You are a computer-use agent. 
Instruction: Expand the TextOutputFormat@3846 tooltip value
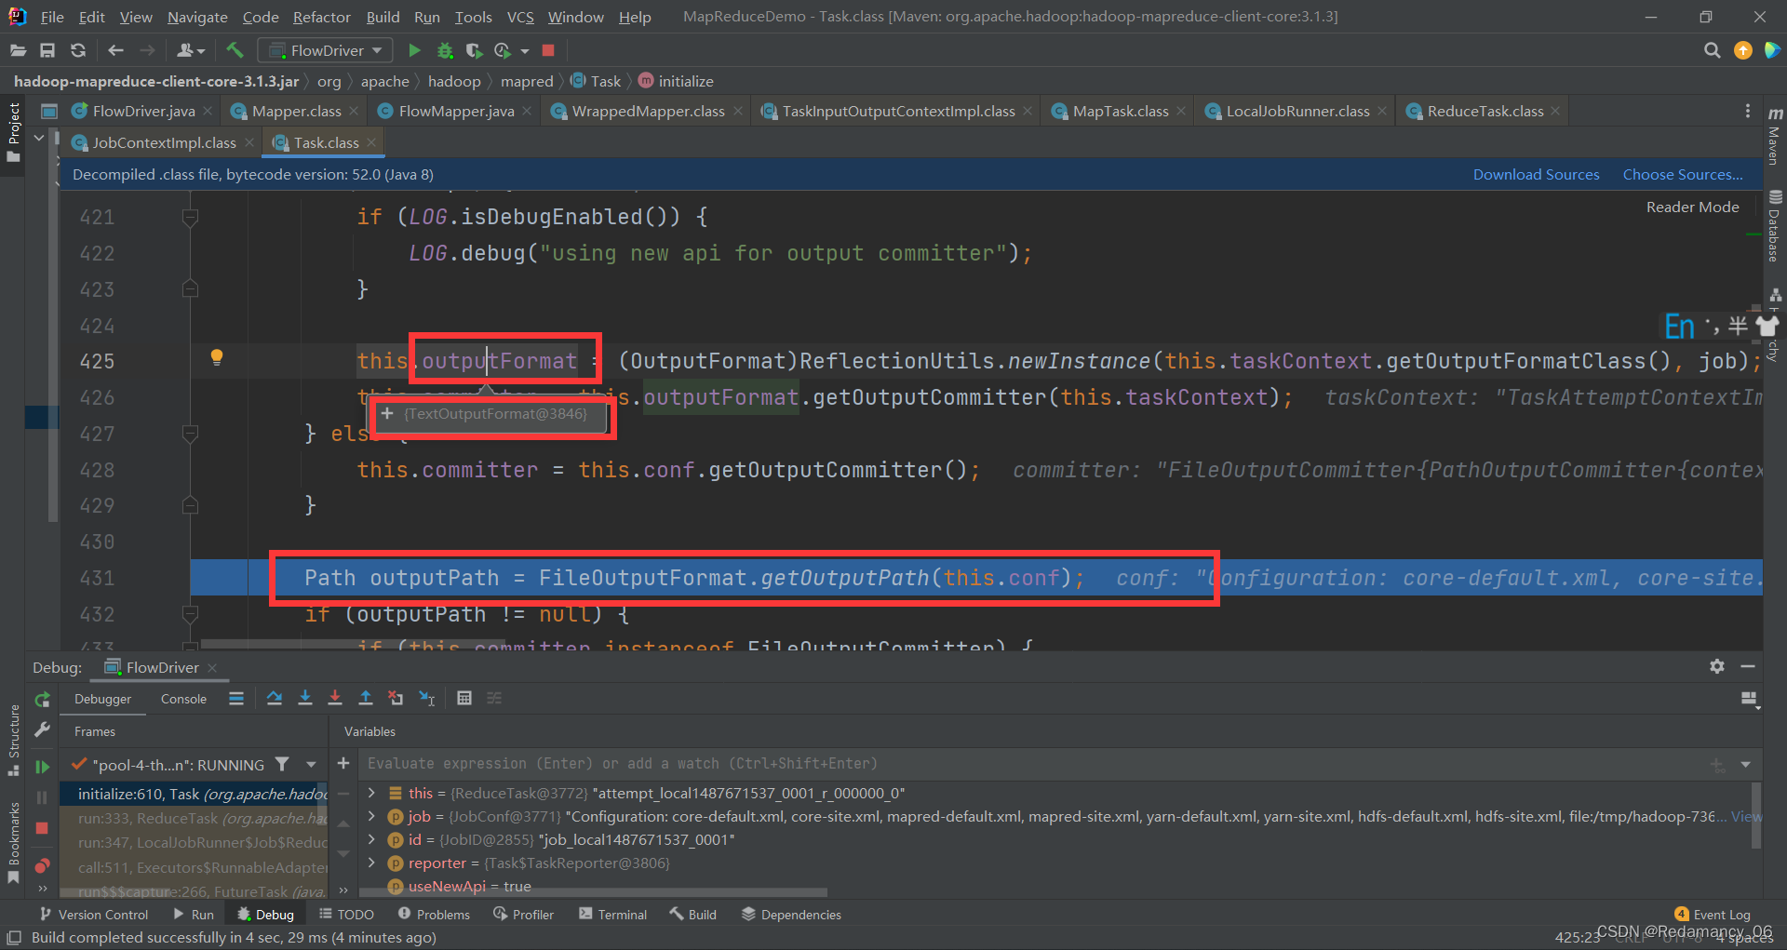(x=388, y=414)
